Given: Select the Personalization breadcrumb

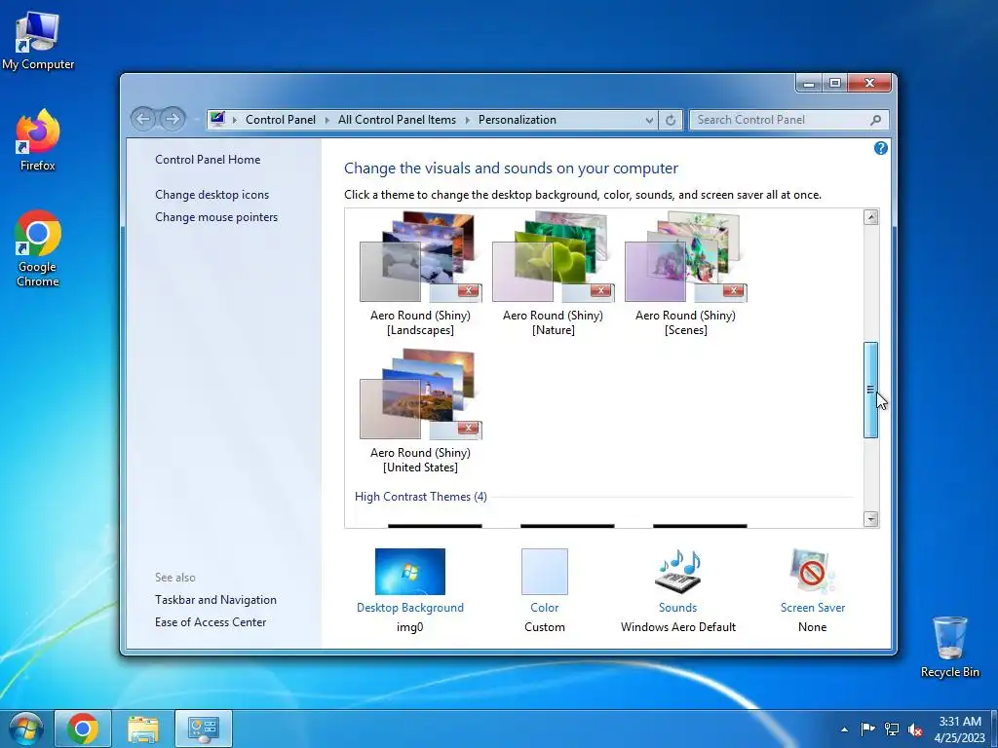Looking at the screenshot, I should (518, 120).
